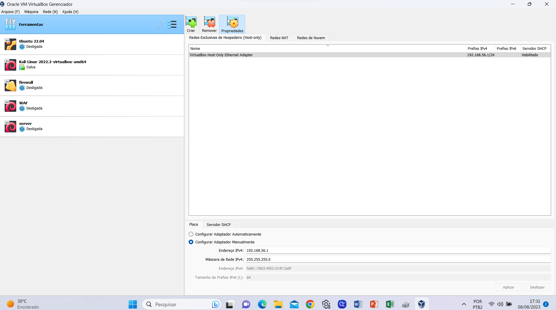The width and height of the screenshot is (556, 310).
Task: Open the Task View taskbar icon
Action: click(230, 304)
